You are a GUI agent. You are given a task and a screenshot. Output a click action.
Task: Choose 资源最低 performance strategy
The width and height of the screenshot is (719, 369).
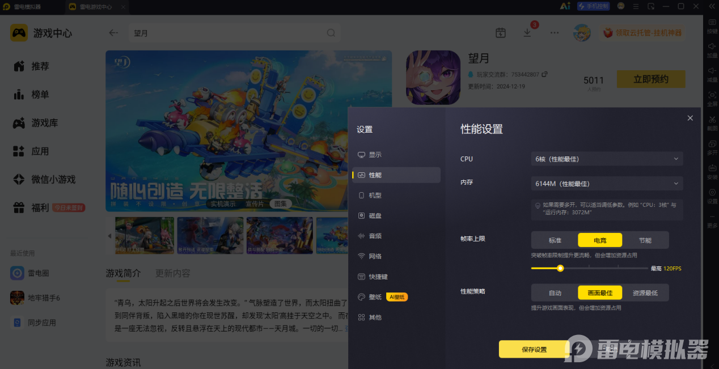(x=645, y=292)
